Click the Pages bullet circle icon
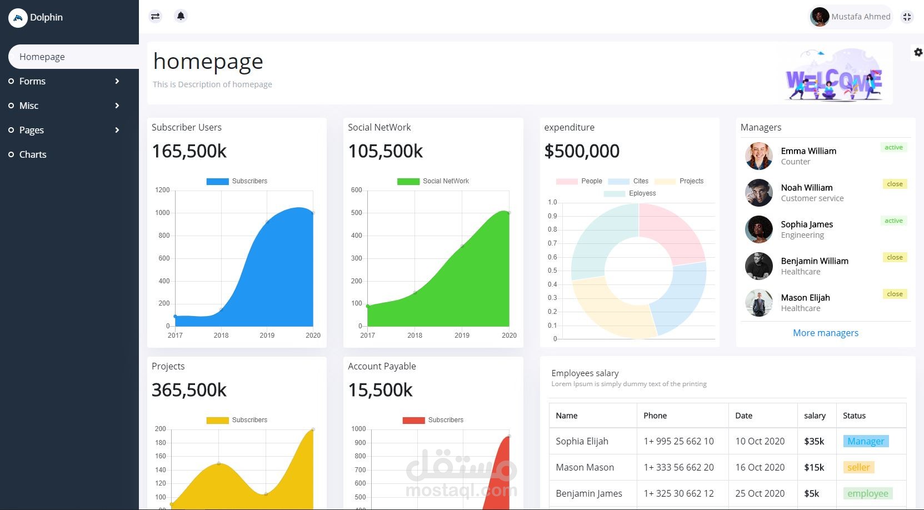 pos(11,130)
